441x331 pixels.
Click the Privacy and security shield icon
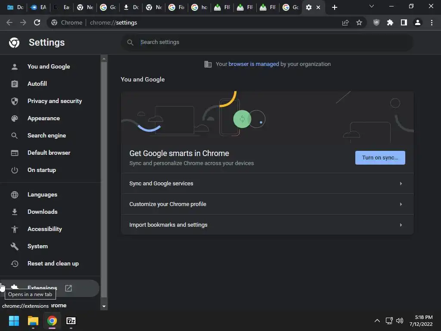15,101
